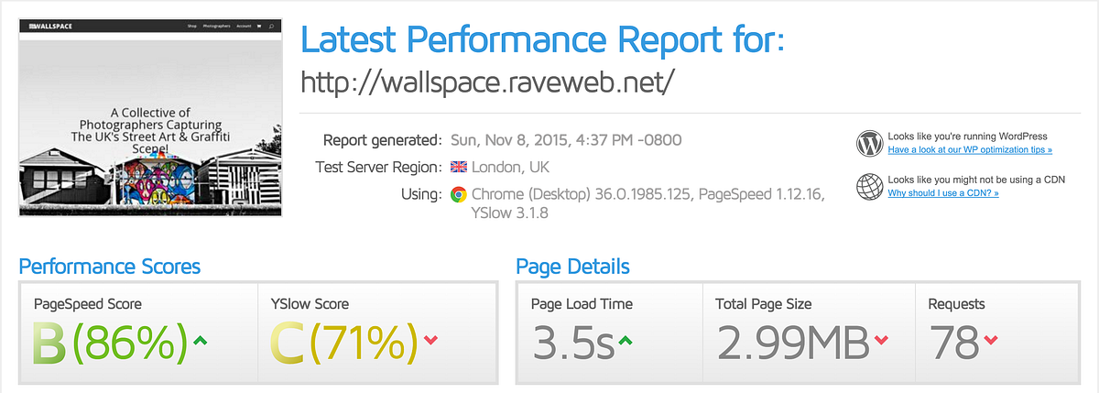Click the red arrow beside Total Page Size
The height and width of the screenshot is (393, 1099).
coord(881,341)
